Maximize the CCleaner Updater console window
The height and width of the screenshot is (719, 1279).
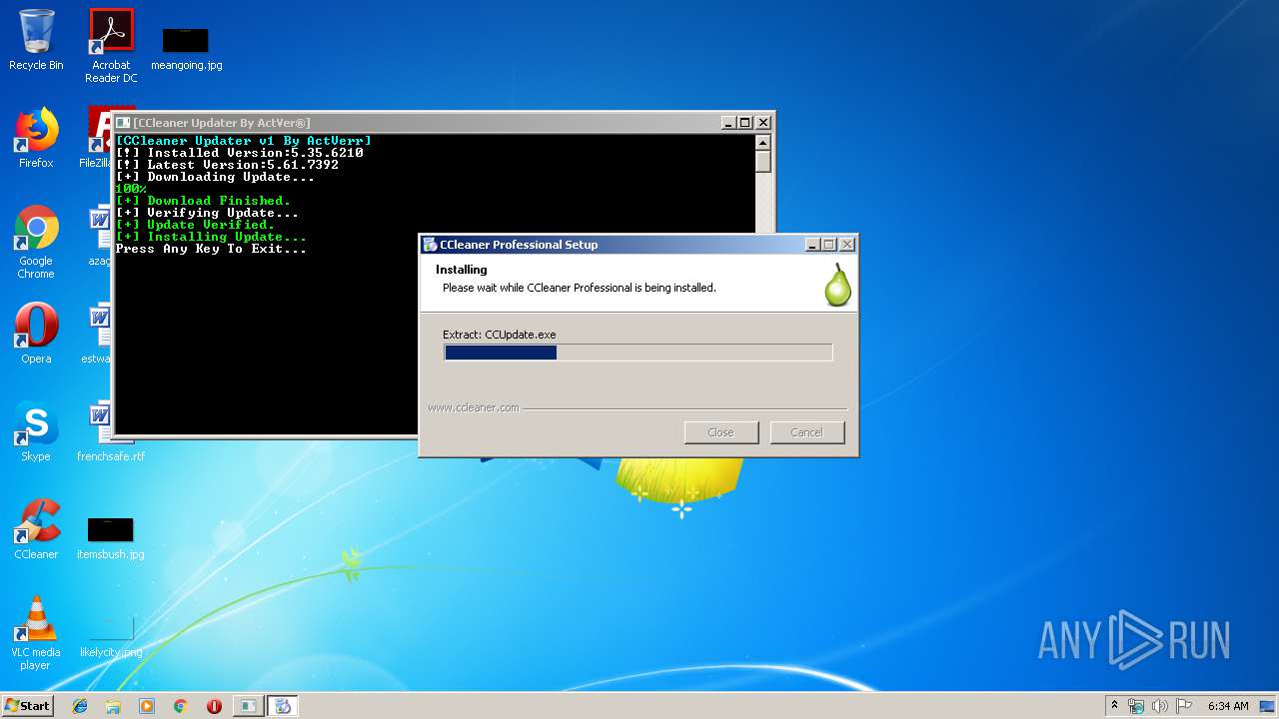click(744, 122)
